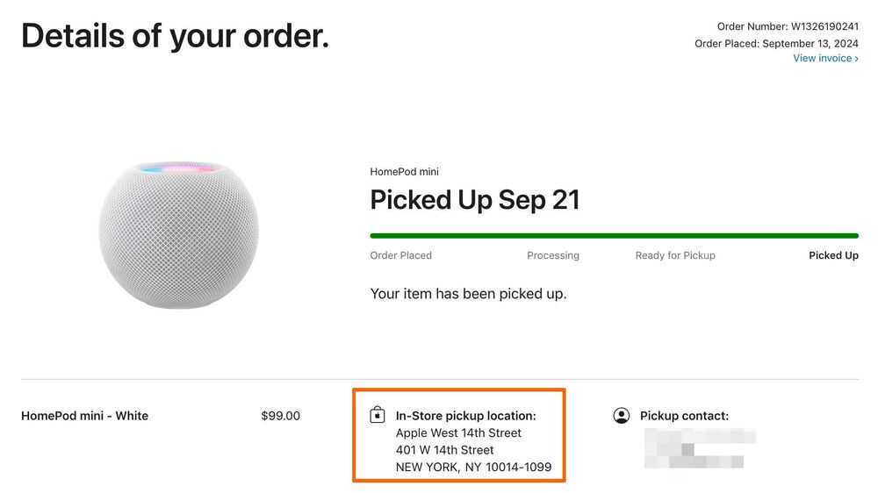Click the HomePod mini product image
This screenshot has height=493, width=878.
coord(178,233)
